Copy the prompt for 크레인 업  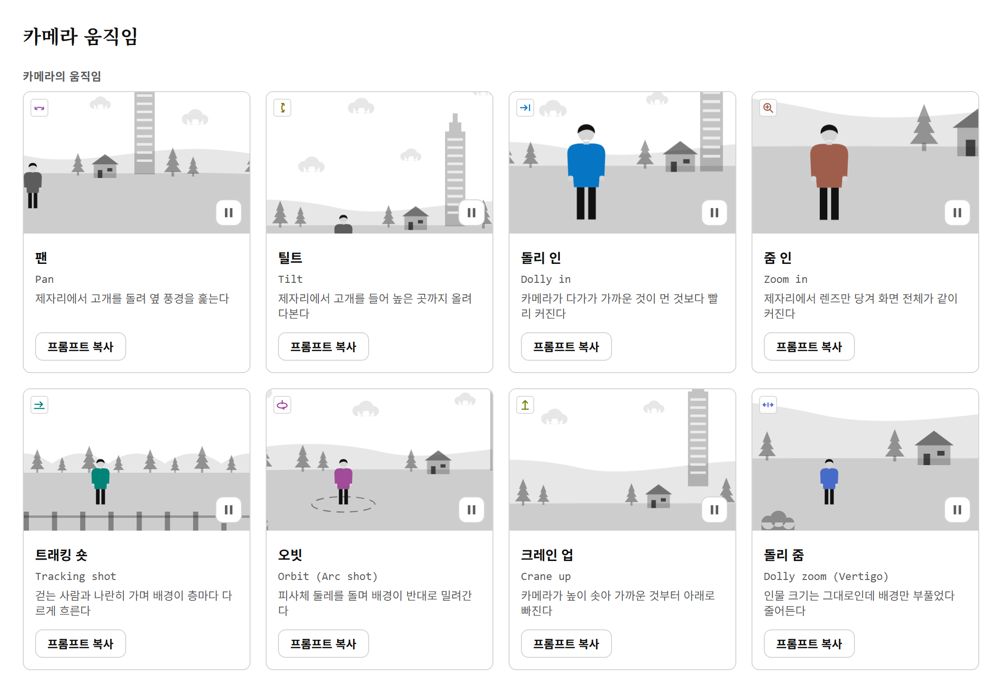566,644
